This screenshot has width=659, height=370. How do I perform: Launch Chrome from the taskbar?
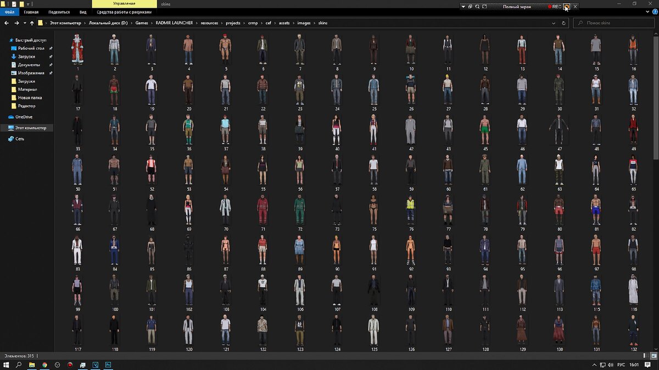tap(44, 365)
